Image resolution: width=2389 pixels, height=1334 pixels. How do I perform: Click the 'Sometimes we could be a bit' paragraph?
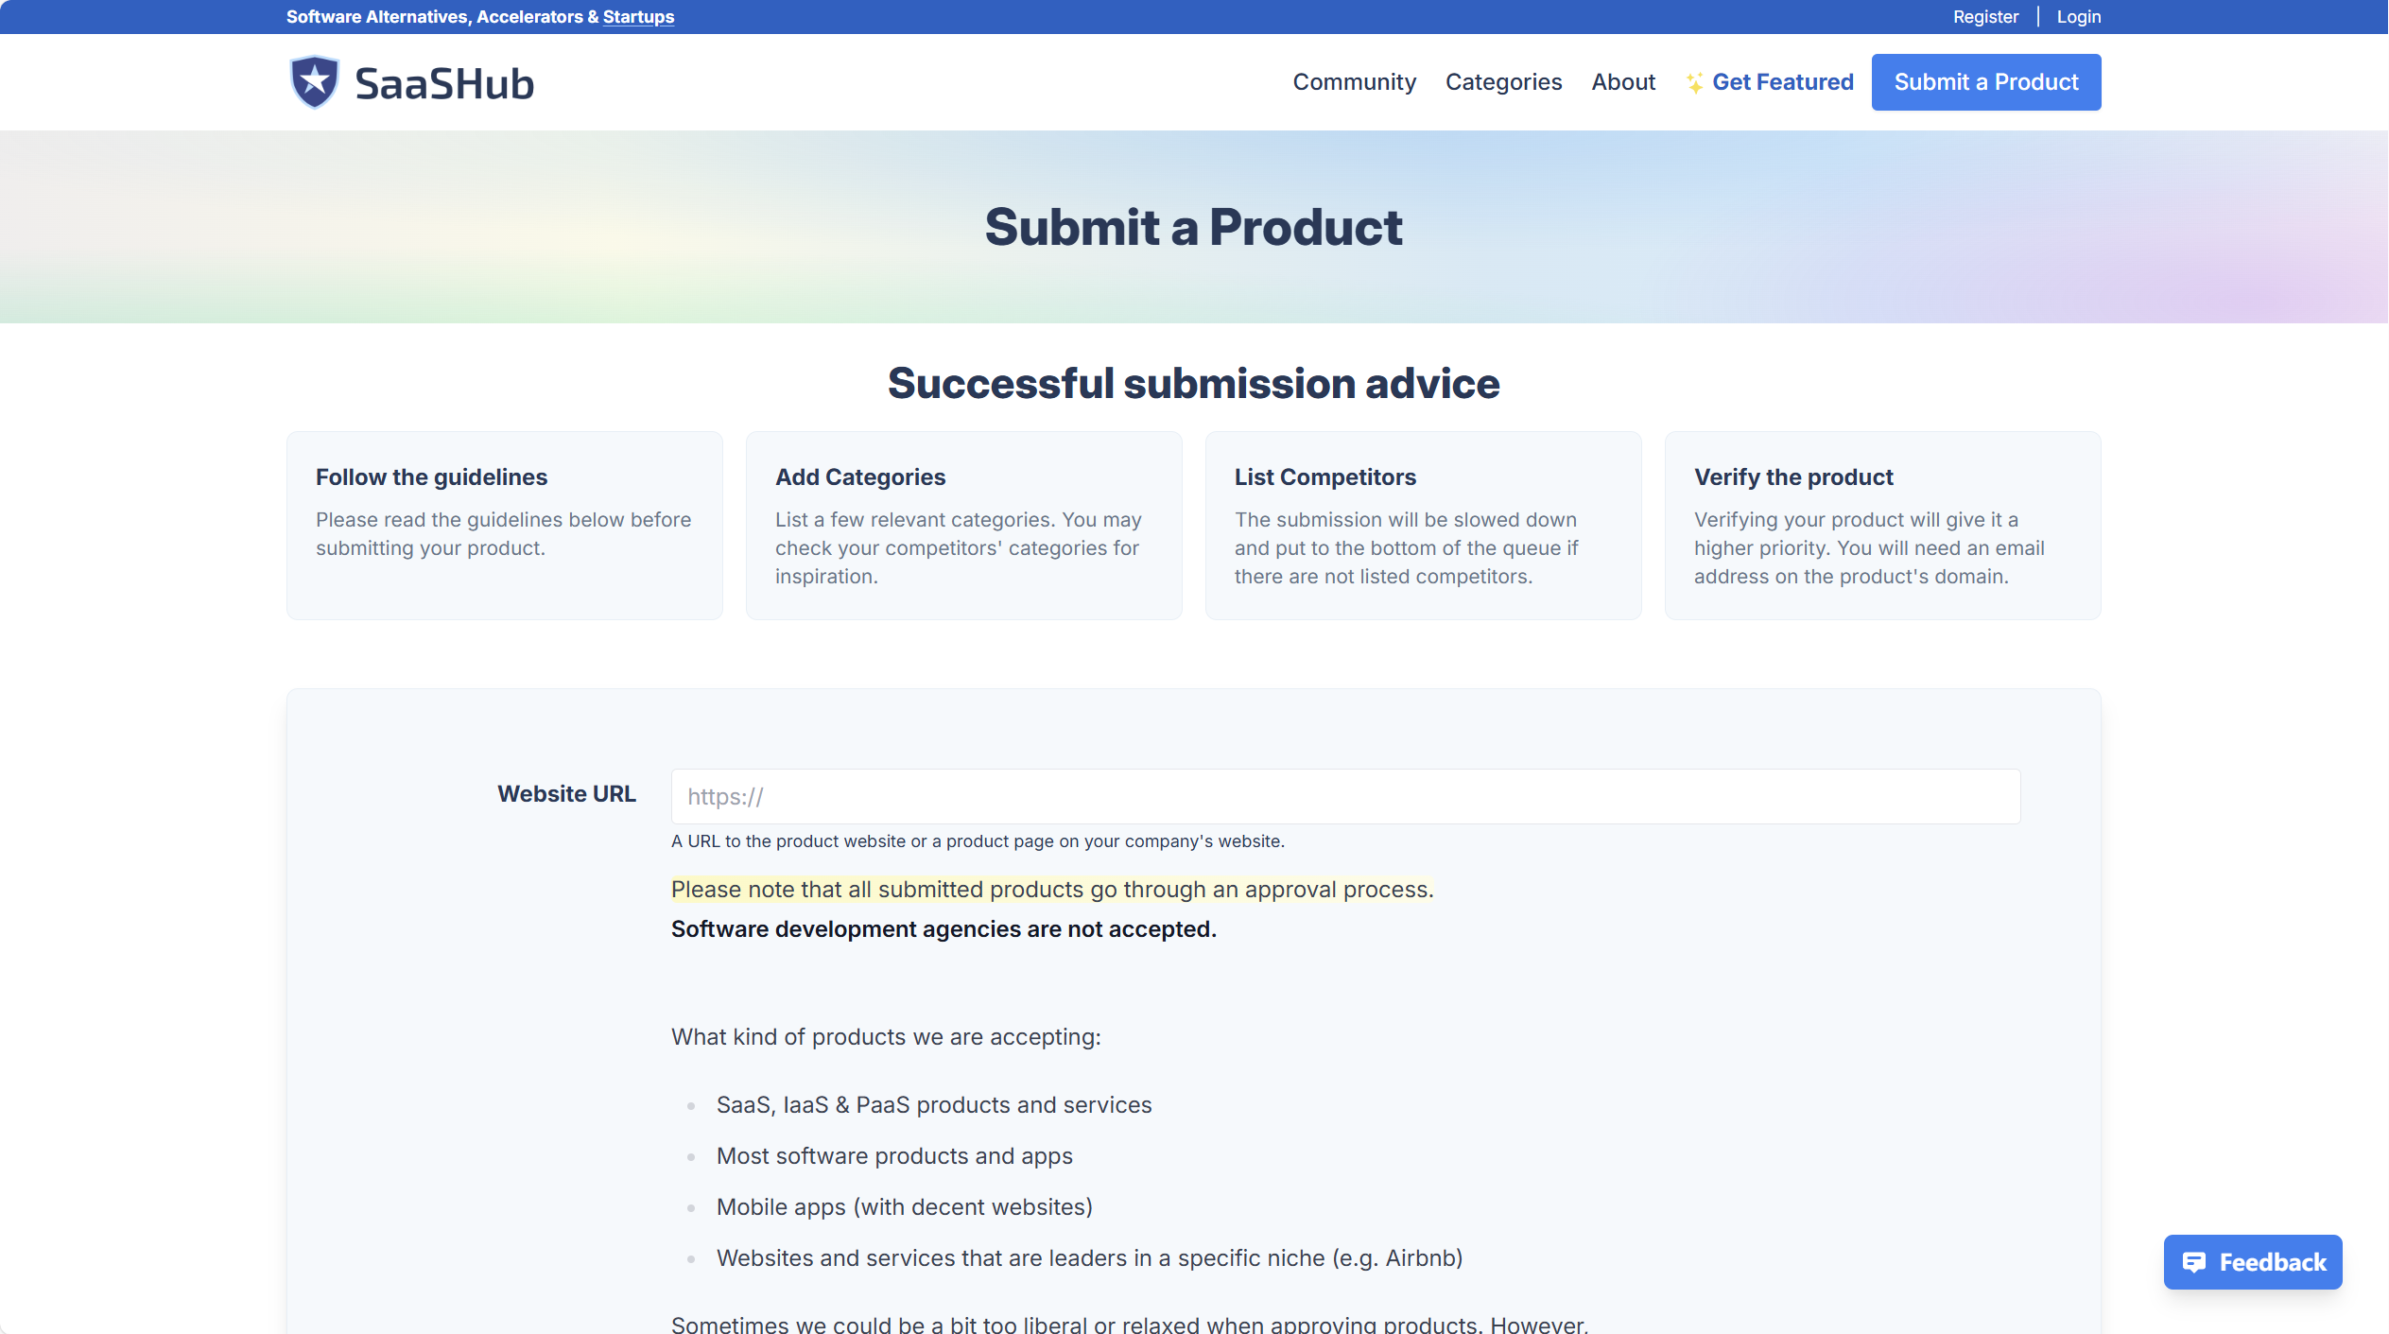tap(1130, 1324)
